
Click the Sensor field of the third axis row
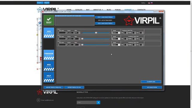70,45
